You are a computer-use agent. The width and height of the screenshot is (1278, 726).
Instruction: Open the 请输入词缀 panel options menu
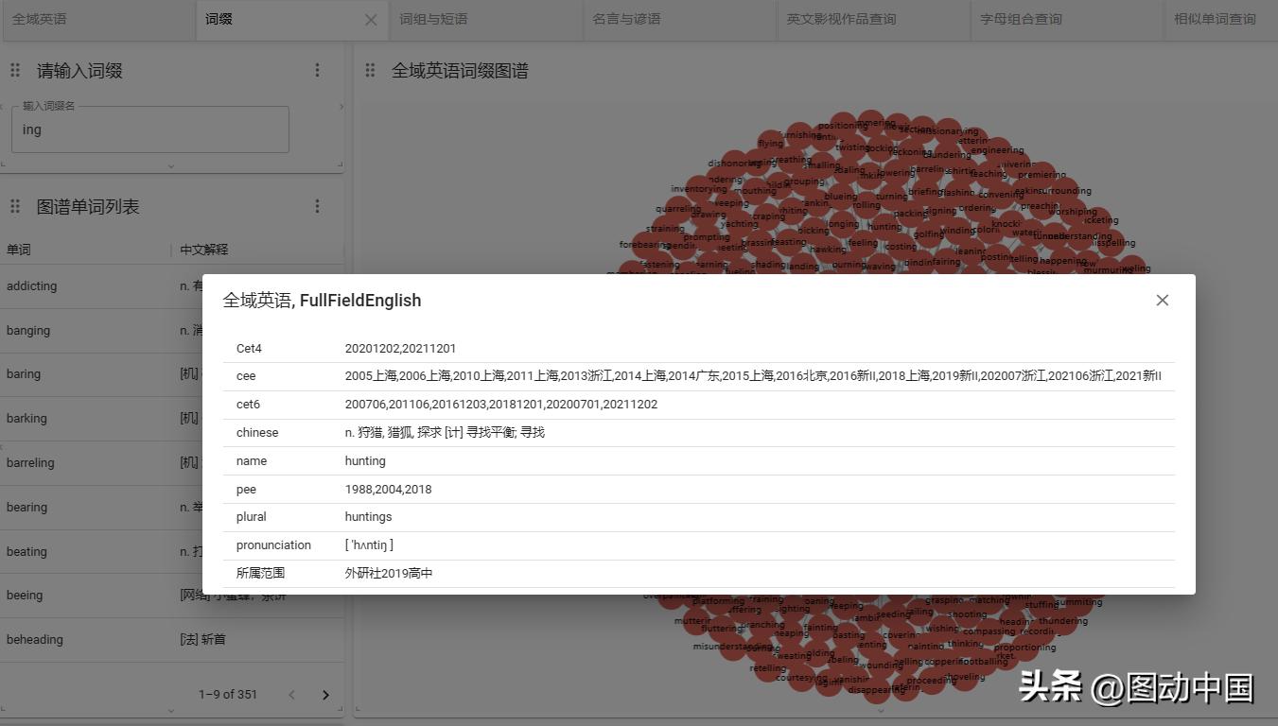317,70
